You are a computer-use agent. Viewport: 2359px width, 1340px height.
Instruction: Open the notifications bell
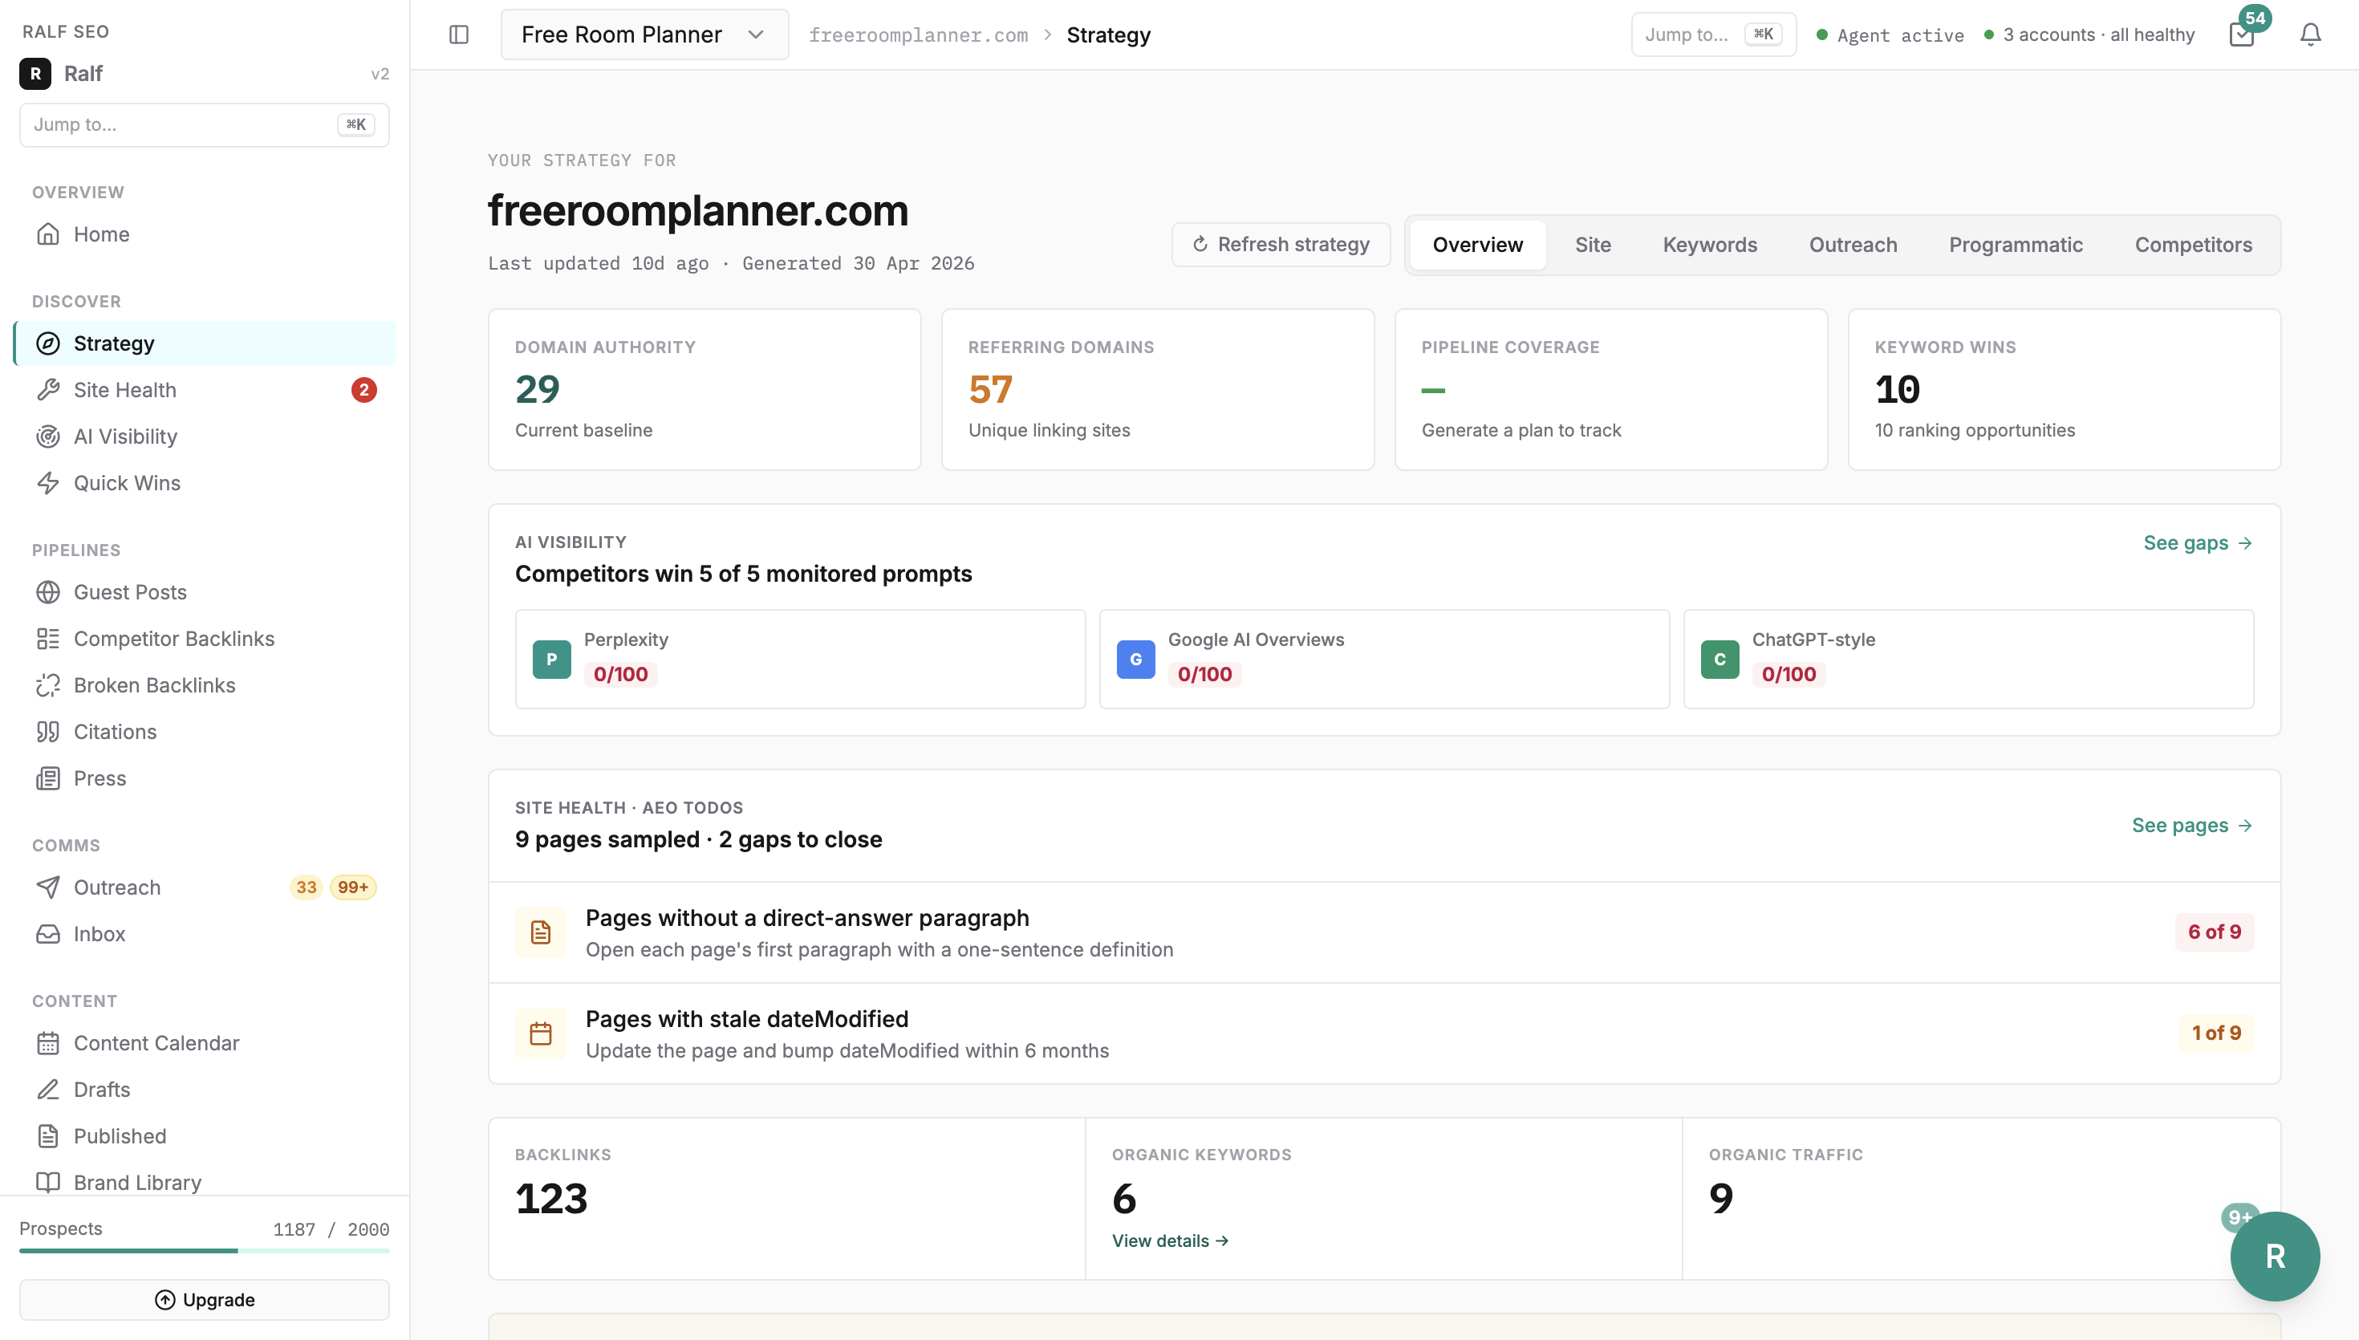pyautogui.click(x=2310, y=35)
